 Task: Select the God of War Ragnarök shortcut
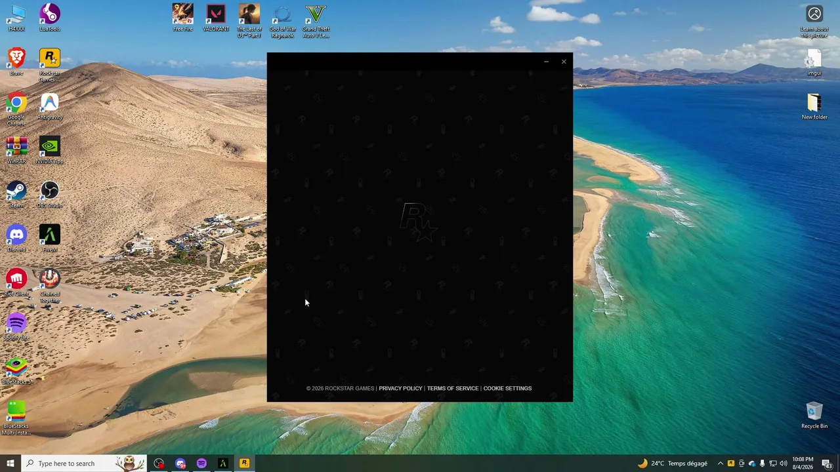point(283,21)
